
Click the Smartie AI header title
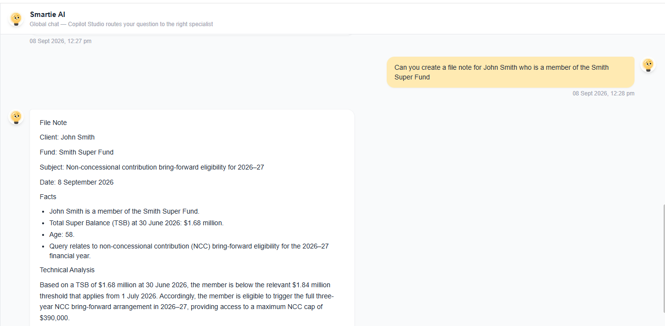(x=47, y=15)
